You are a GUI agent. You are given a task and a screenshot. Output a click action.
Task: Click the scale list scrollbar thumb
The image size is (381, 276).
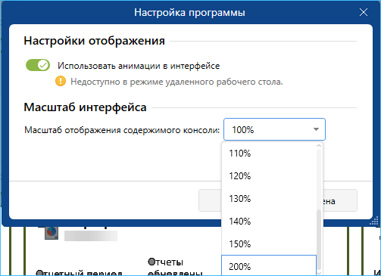(x=319, y=240)
